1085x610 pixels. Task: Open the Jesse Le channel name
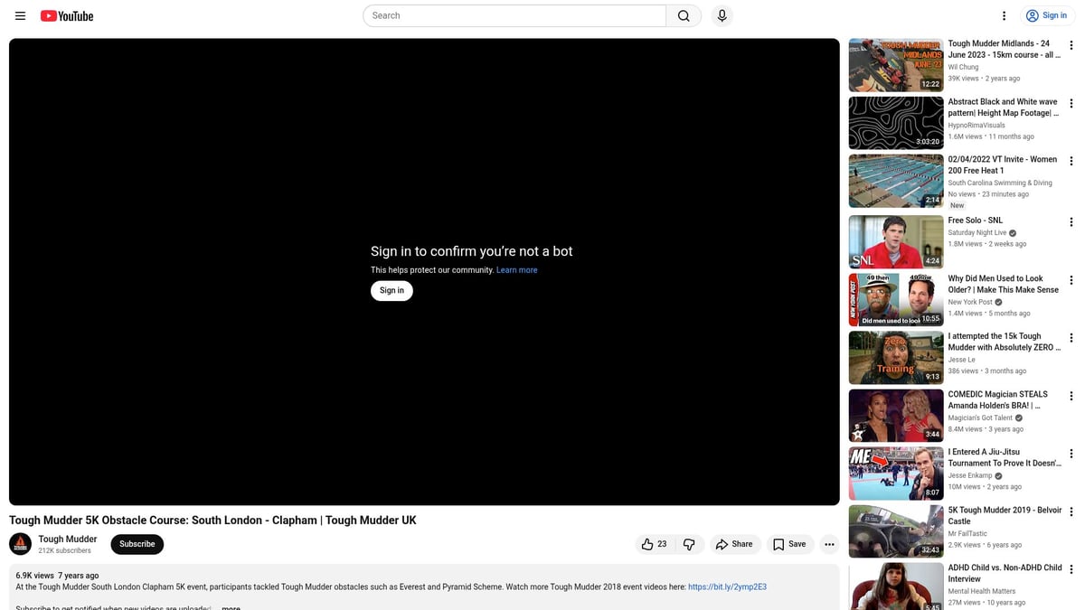(x=961, y=360)
